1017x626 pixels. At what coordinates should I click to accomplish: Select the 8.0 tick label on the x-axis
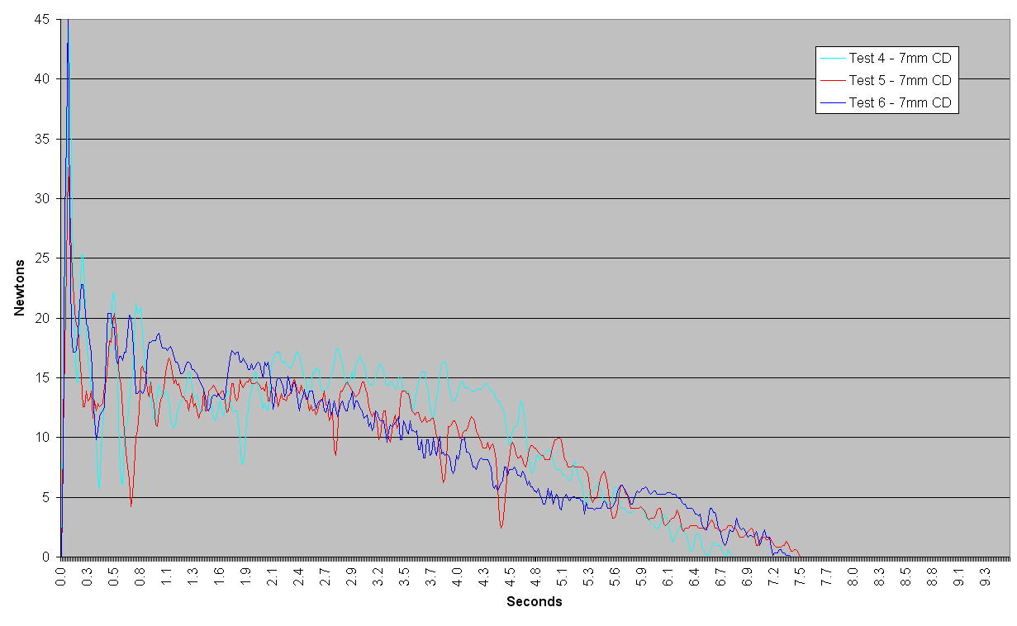coord(853,571)
